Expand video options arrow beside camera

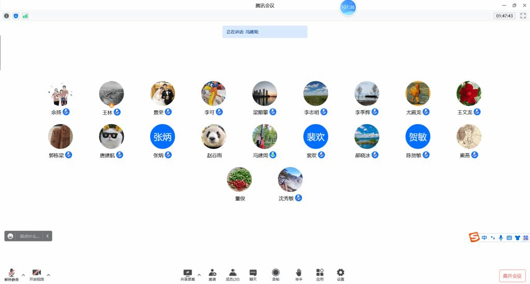point(49,275)
